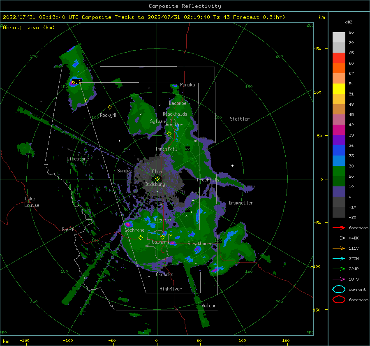The width and height of the screenshot is (370, 346).
Task: Click the Airdrie city label
Action: (x=162, y=220)
